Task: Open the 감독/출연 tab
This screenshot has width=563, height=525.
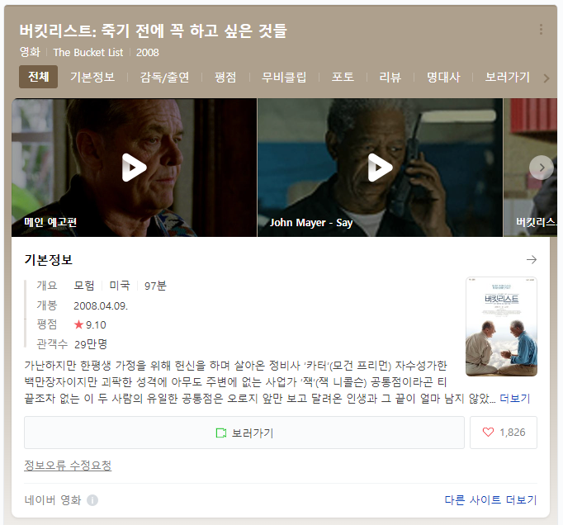Action: 164,77
